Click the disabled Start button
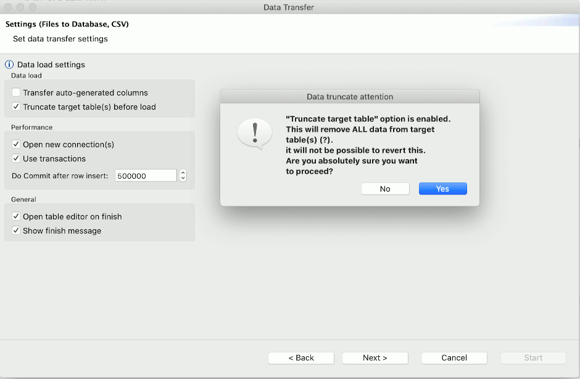This screenshot has height=379, width=580. click(533, 357)
